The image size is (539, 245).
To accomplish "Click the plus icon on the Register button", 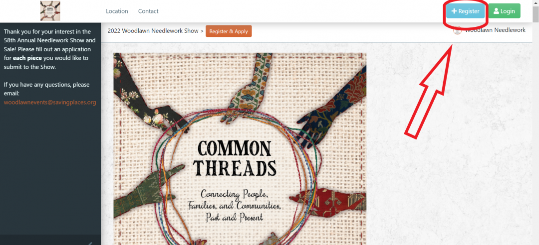I will [454, 11].
